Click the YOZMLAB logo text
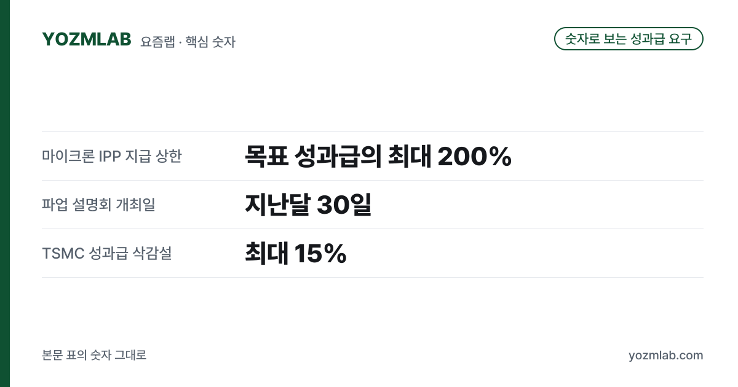 87,39
